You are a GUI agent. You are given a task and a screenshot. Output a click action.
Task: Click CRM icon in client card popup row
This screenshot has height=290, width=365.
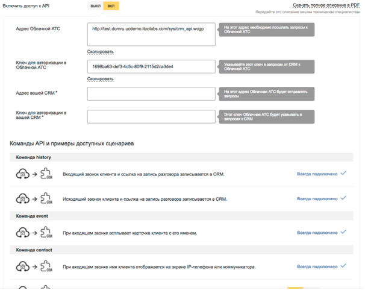click(x=45, y=233)
